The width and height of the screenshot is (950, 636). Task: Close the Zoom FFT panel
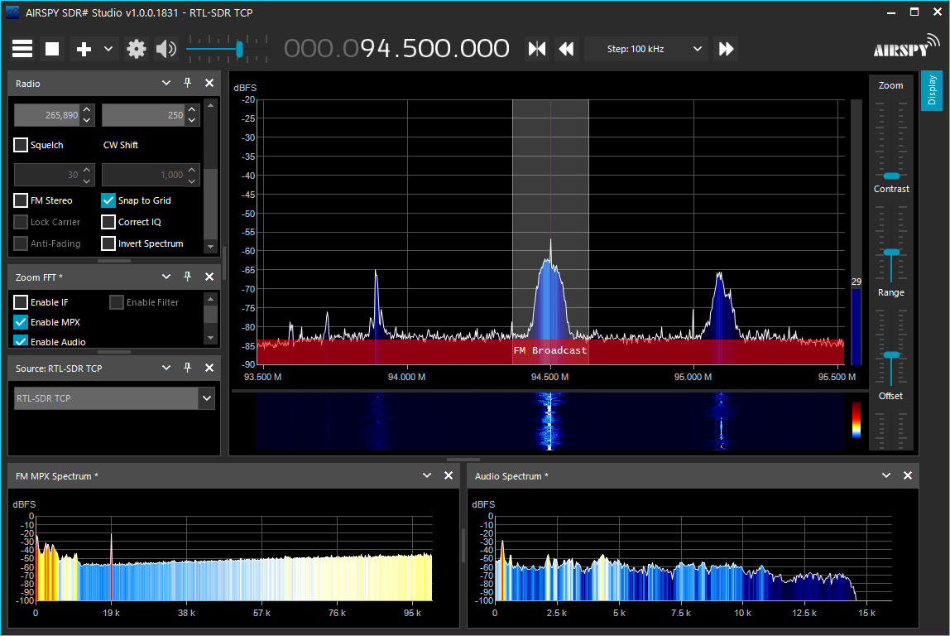[x=209, y=277]
